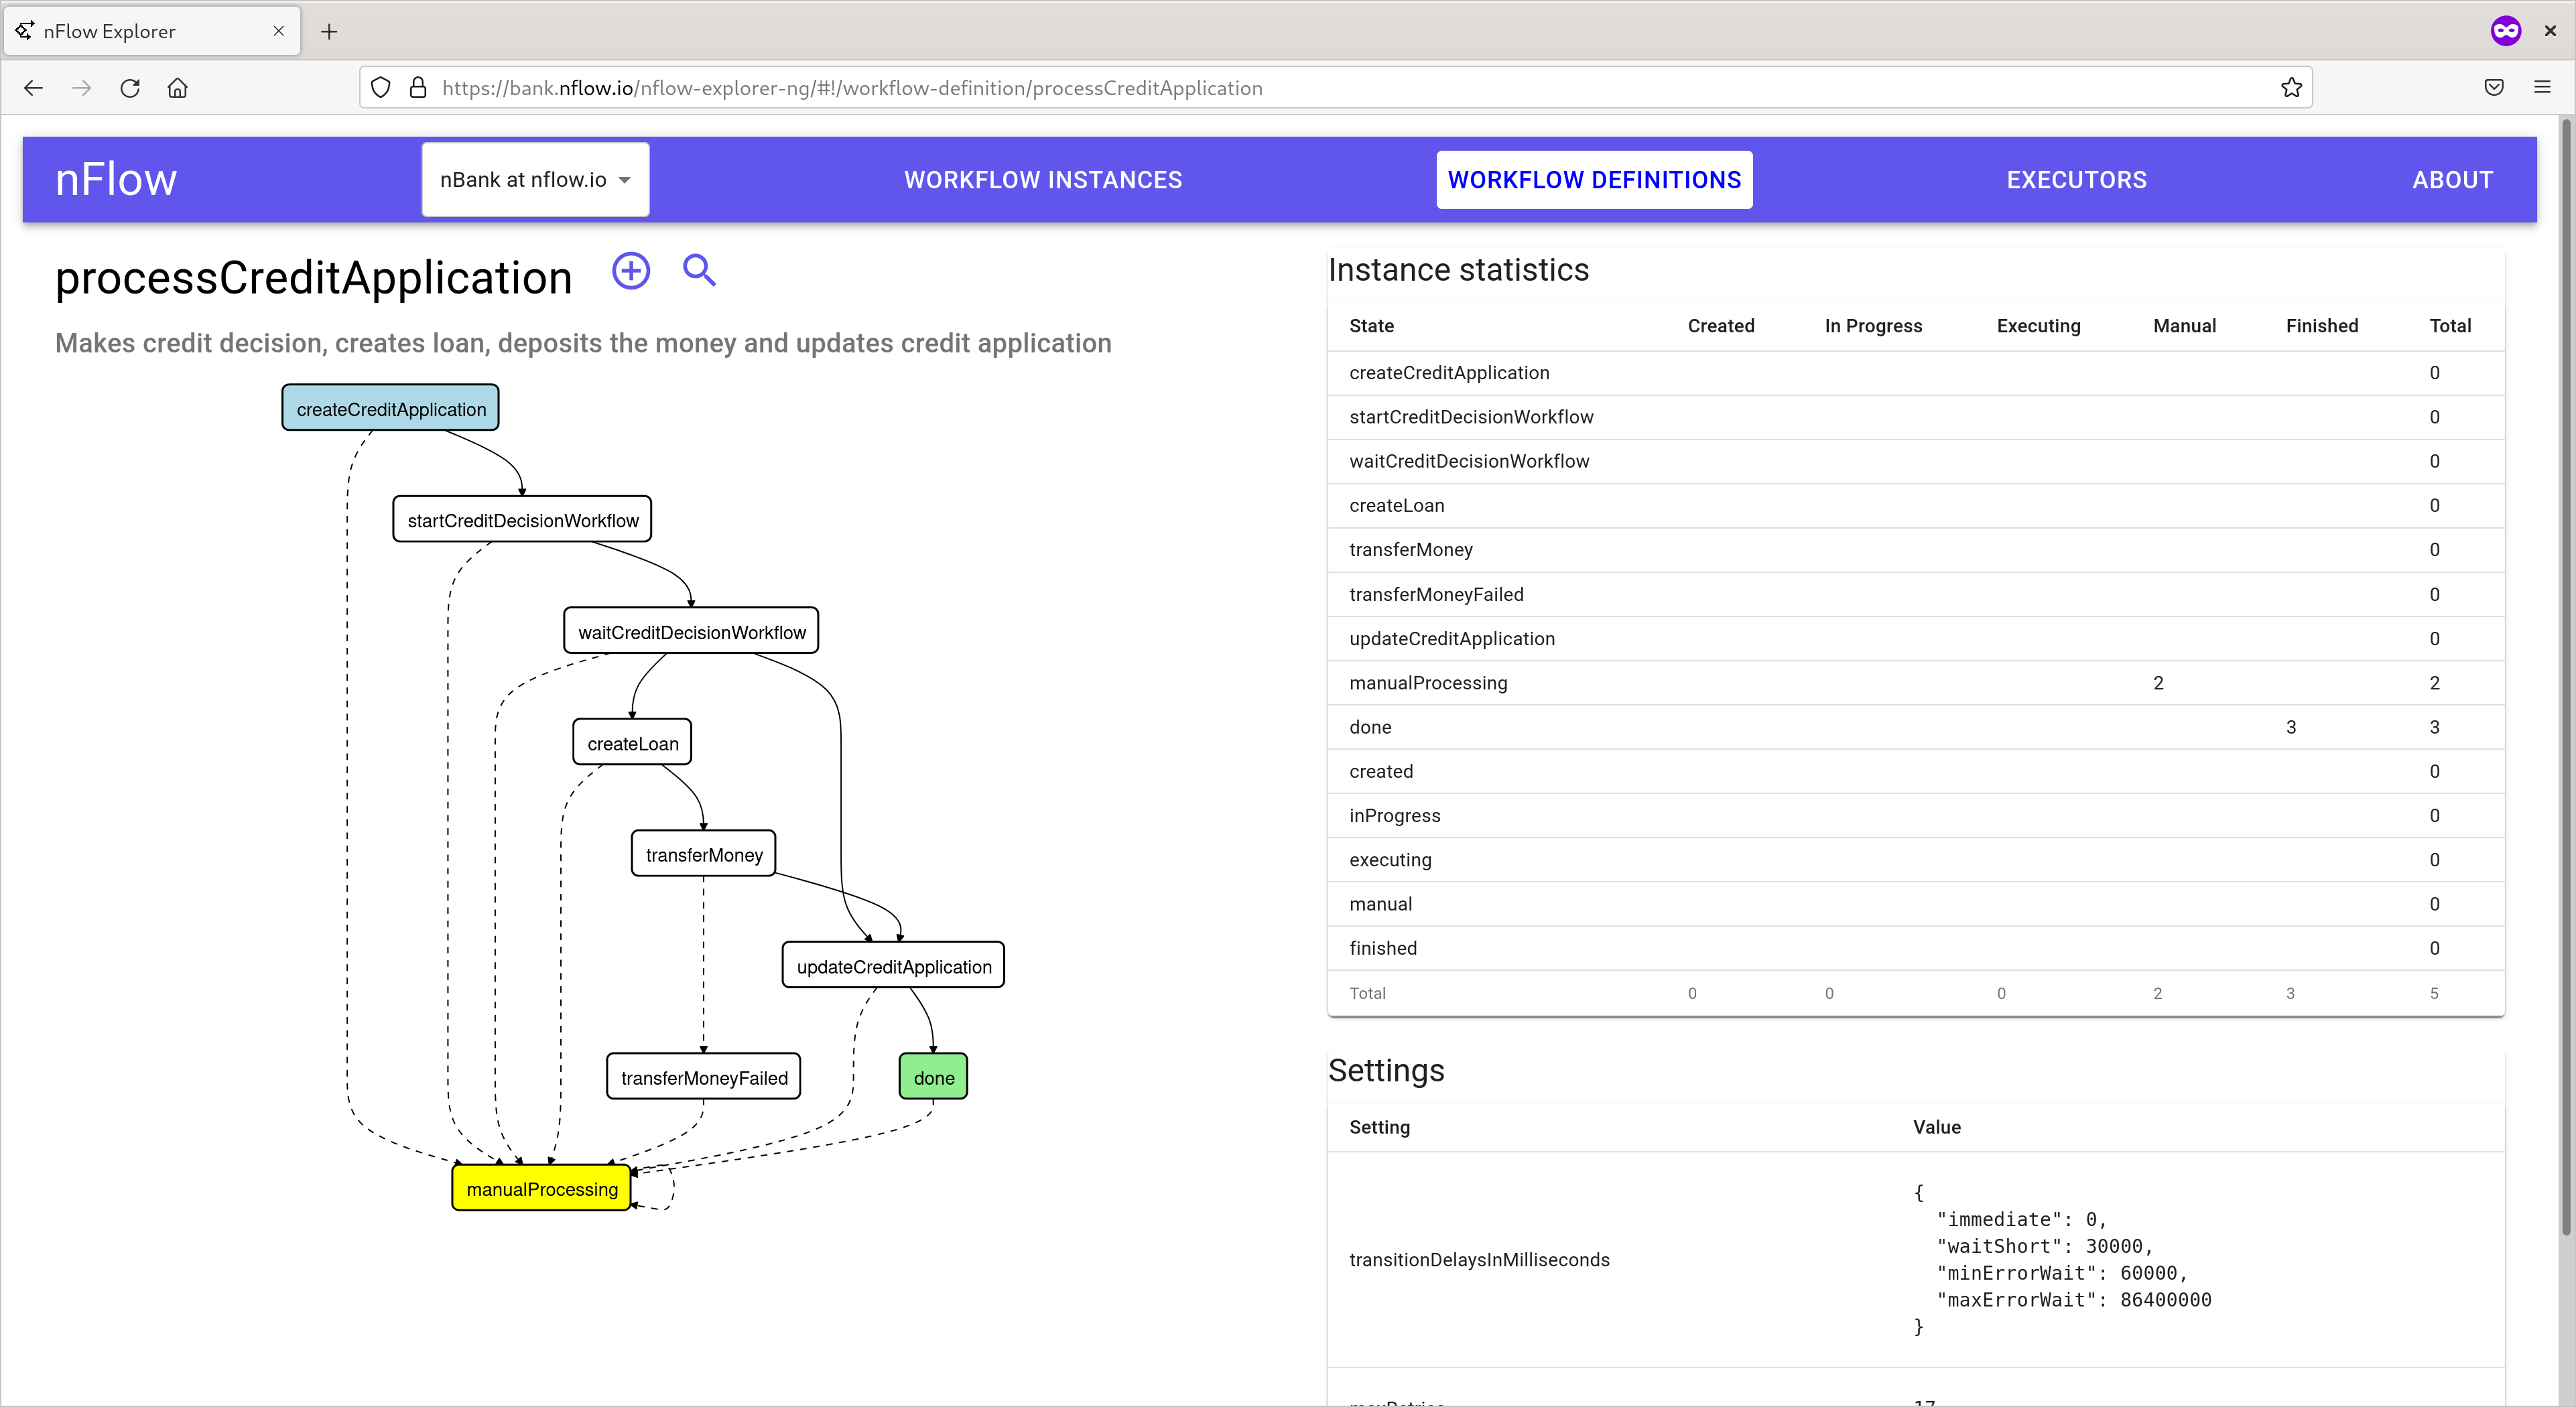Open the nBank at nflow.io dropdown
This screenshot has width=2576, height=1407.
535,180
